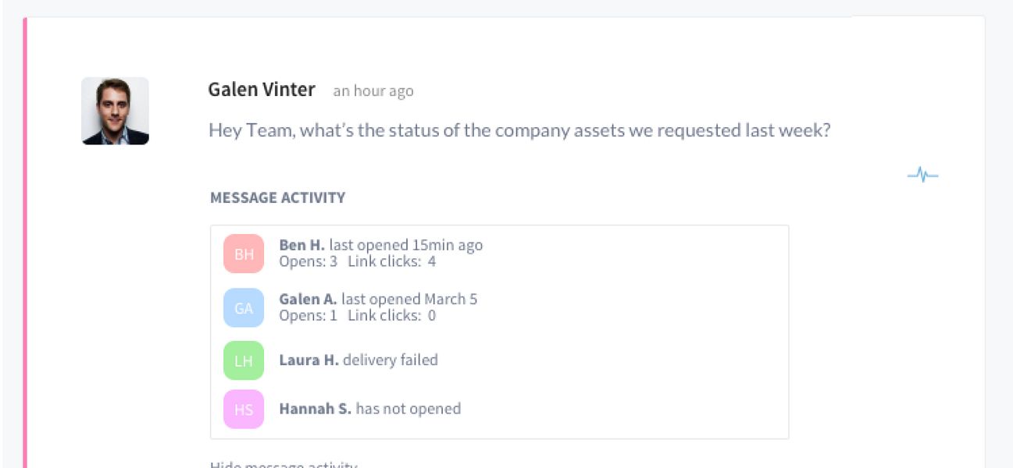Select Hannah S. has not opened entry

[x=369, y=409]
